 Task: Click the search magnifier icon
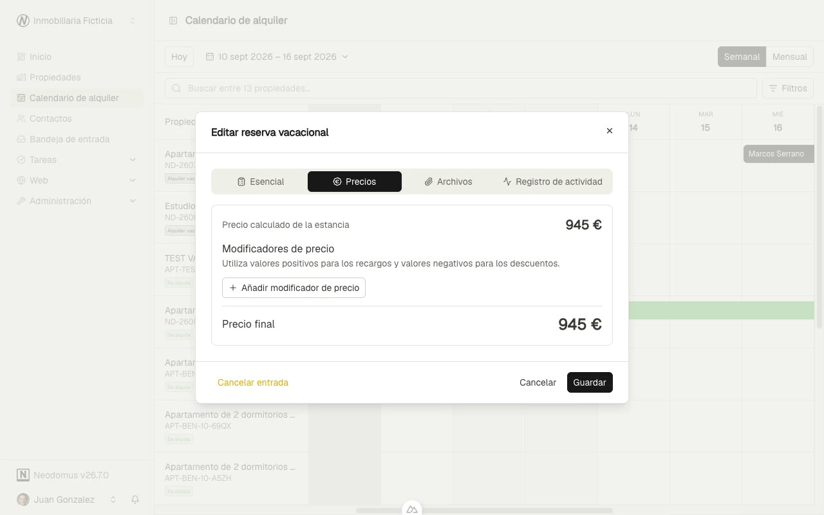(176, 88)
